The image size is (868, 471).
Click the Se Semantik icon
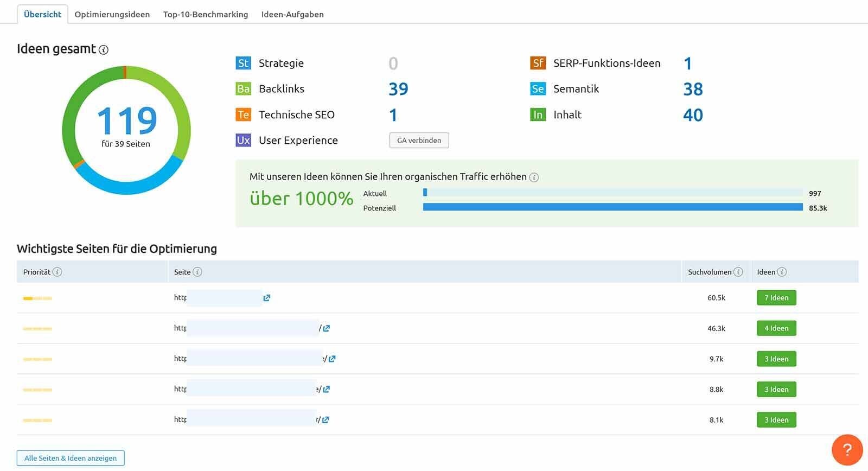538,88
